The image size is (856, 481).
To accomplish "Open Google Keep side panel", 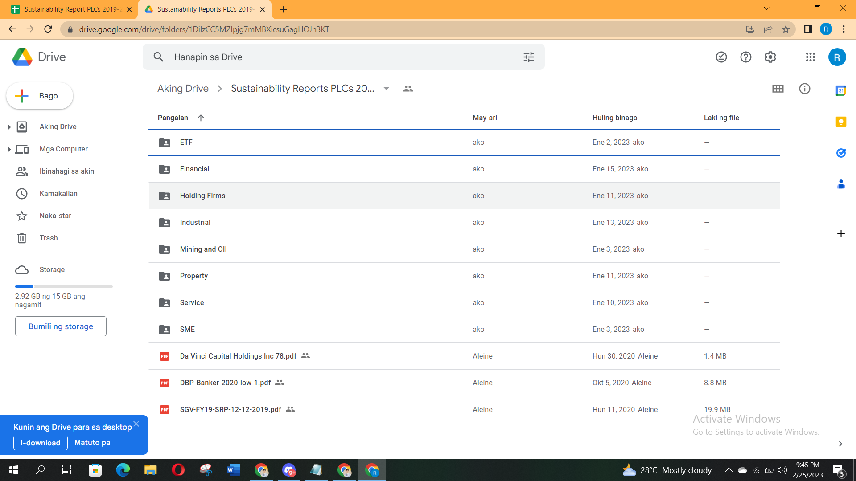I will [x=841, y=122].
